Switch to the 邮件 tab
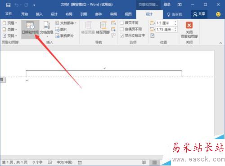This screenshot has height=166, width=225. click(99, 14)
